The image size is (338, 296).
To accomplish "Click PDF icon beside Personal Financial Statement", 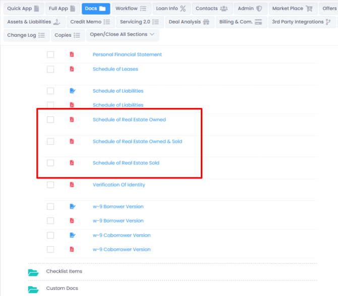I will click(72, 54).
